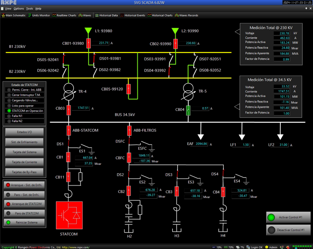Open the Options menu
313x249 pixels.
(x=19, y=8)
